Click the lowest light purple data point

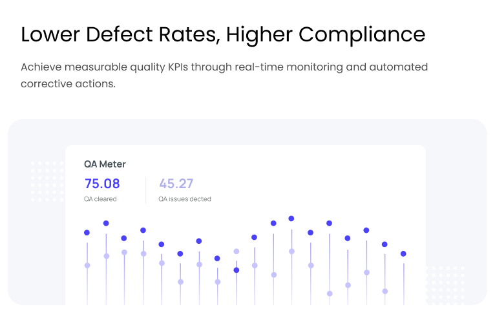pos(330,294)
